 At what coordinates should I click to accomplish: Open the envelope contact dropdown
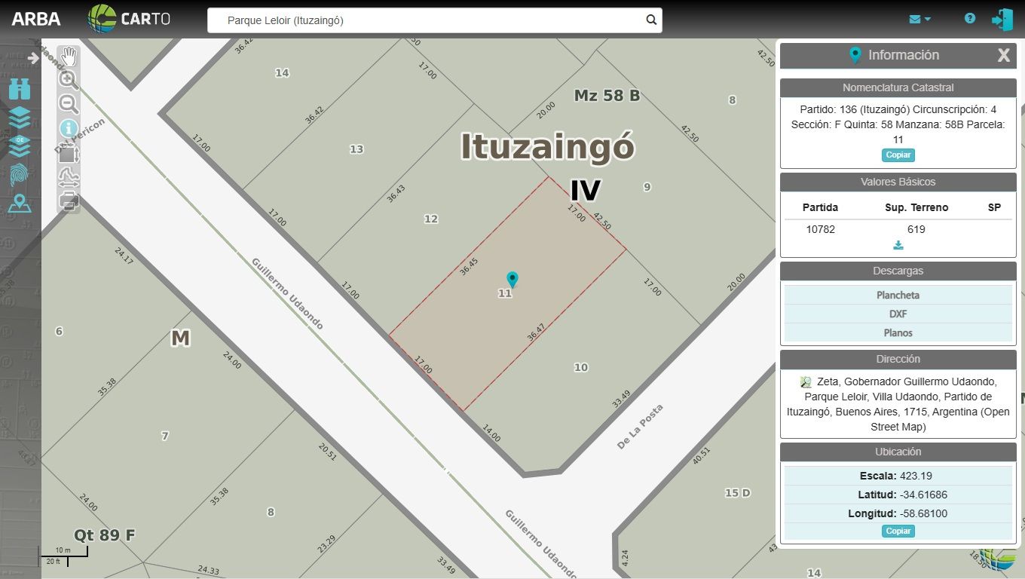(919, 19)
